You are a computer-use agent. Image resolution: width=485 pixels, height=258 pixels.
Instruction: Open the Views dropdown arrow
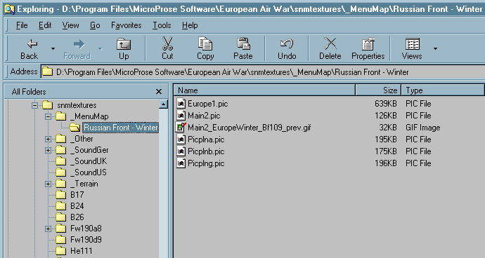click(x=435, y=48)
